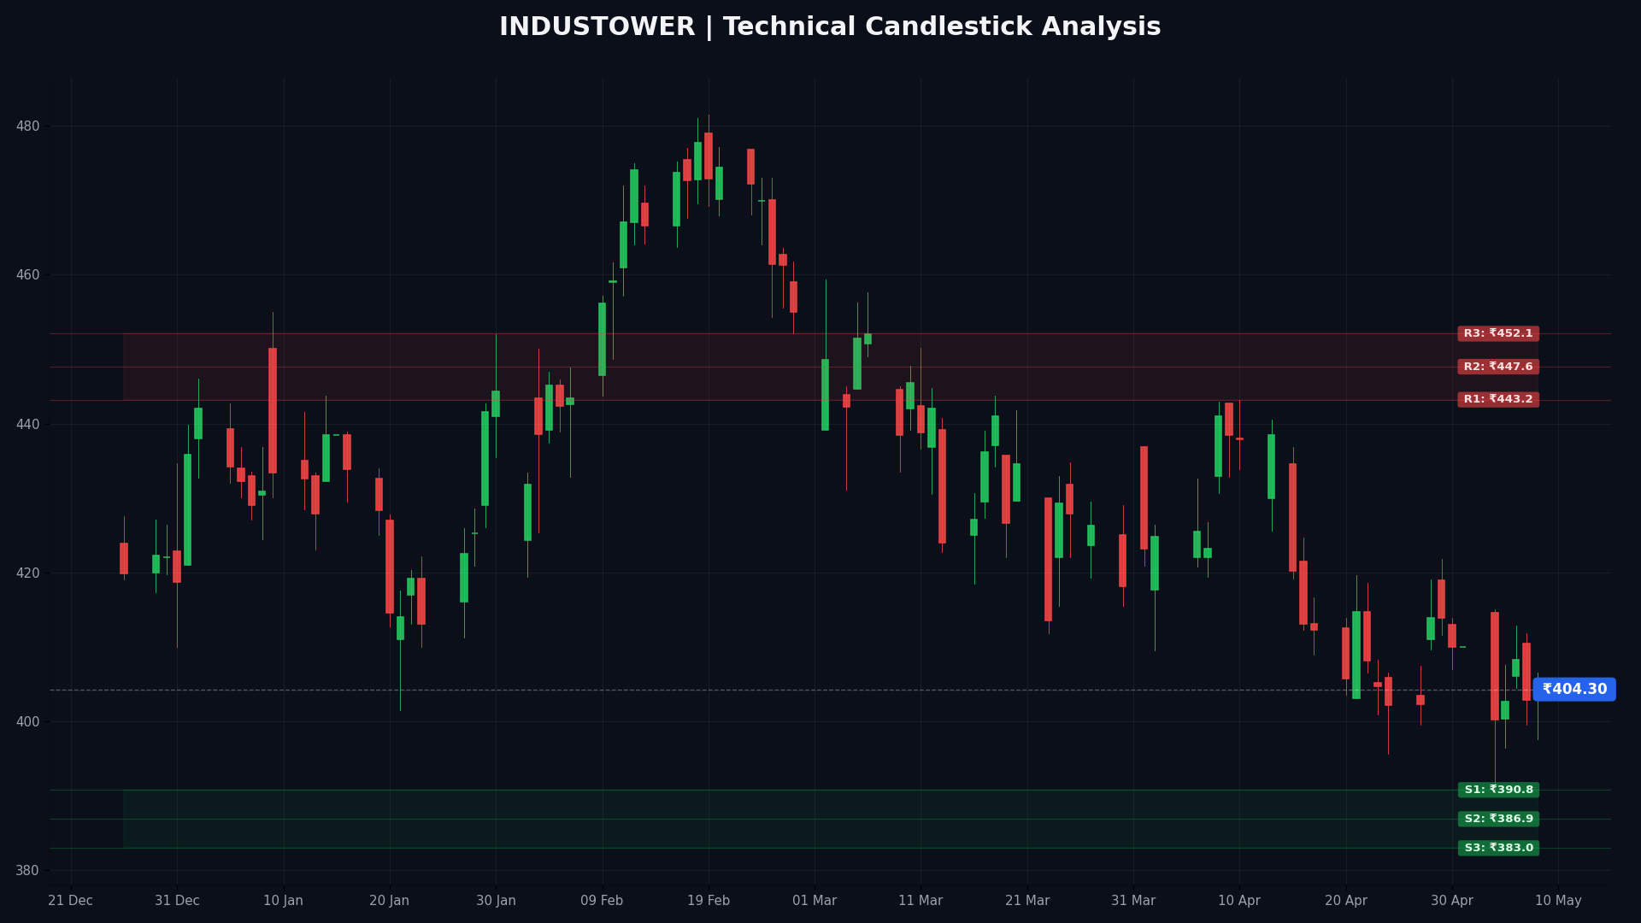Click the 20 Jan date label
This screenshot has width=1641, height=923.
(x=390, y=901)
